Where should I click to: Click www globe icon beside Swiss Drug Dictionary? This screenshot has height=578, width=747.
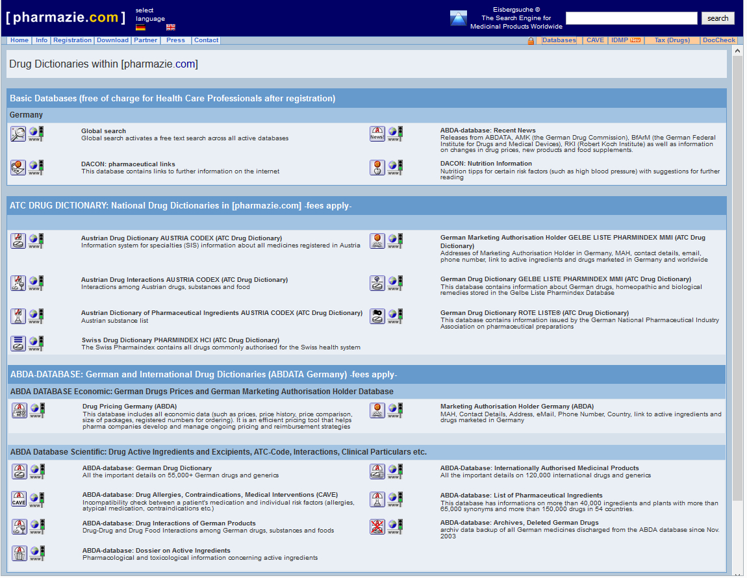pyautogui.click(x=36, y=344)
